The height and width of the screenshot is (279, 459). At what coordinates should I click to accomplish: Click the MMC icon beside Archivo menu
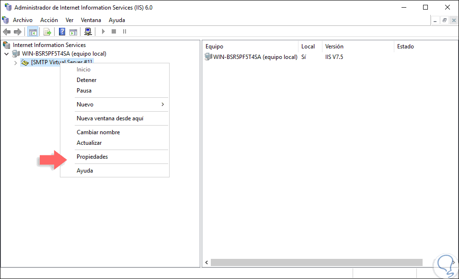5,20
